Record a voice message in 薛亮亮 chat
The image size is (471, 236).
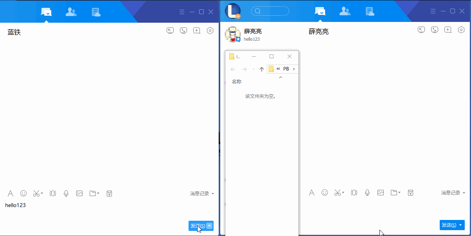367,193
